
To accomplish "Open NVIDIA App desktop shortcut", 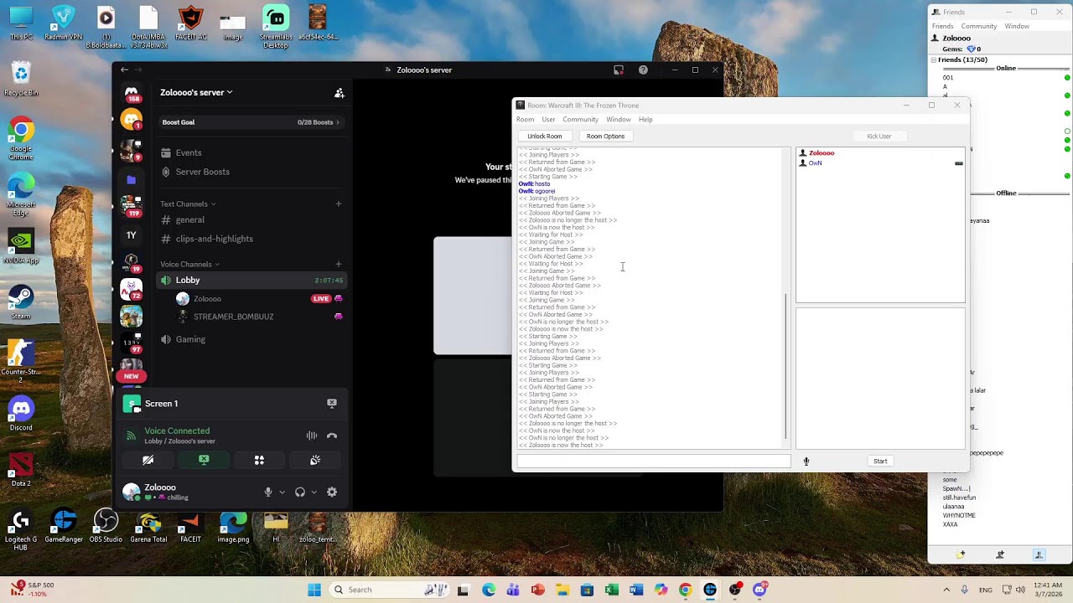I will 21,248.
